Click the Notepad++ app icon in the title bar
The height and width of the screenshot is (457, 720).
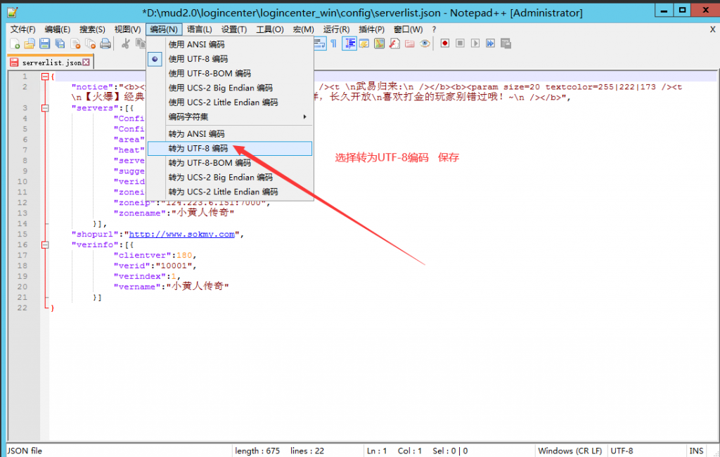point(13,13)
